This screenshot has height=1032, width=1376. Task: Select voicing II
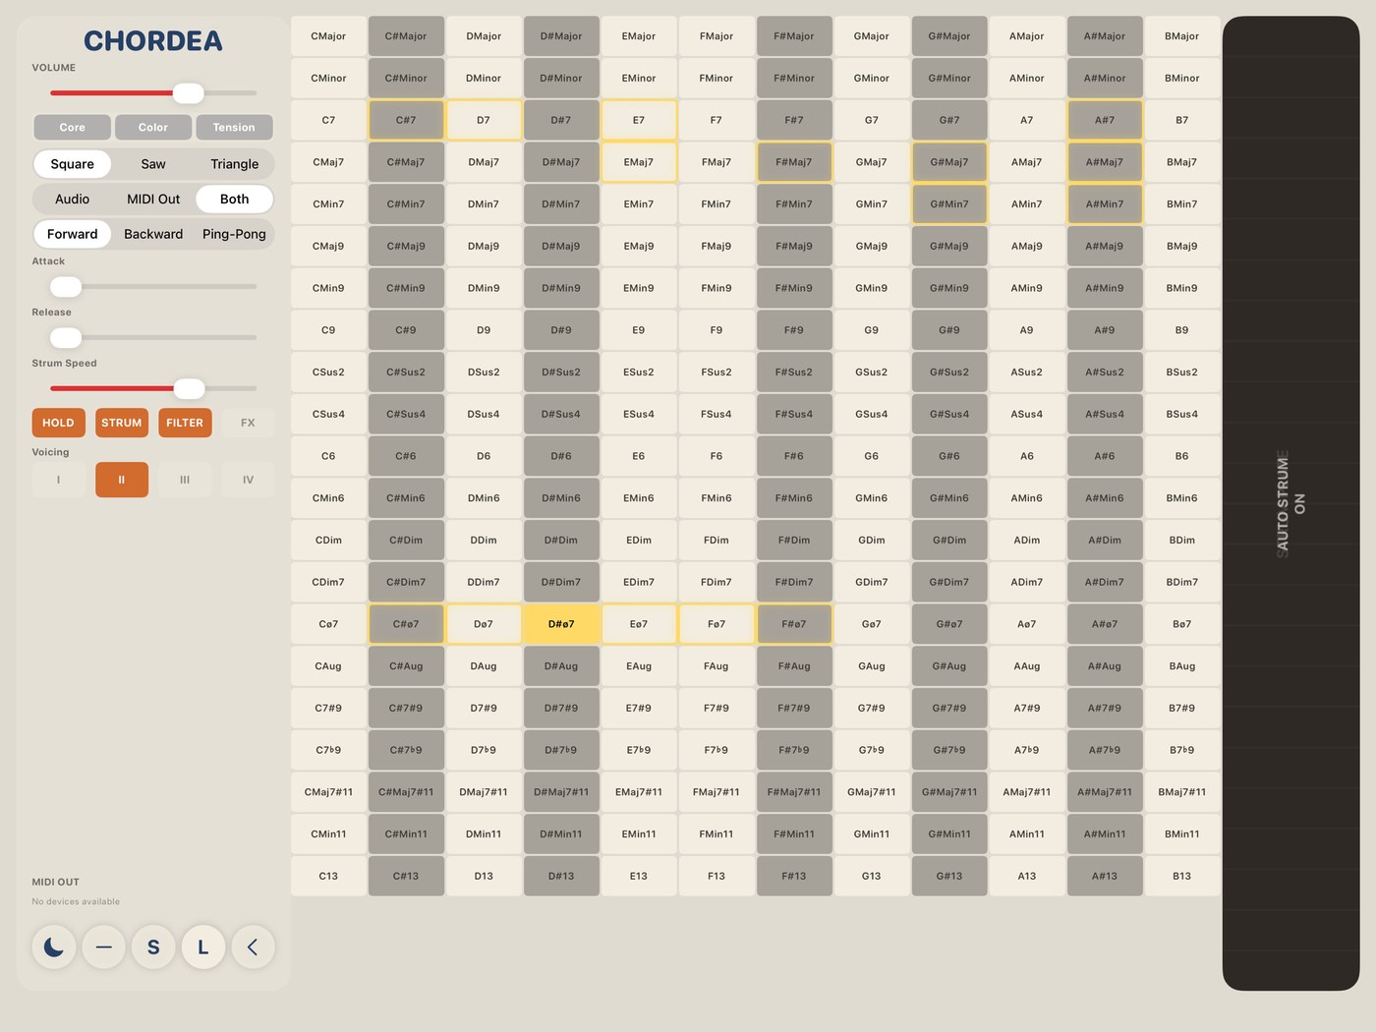click(x=122, y=480)
